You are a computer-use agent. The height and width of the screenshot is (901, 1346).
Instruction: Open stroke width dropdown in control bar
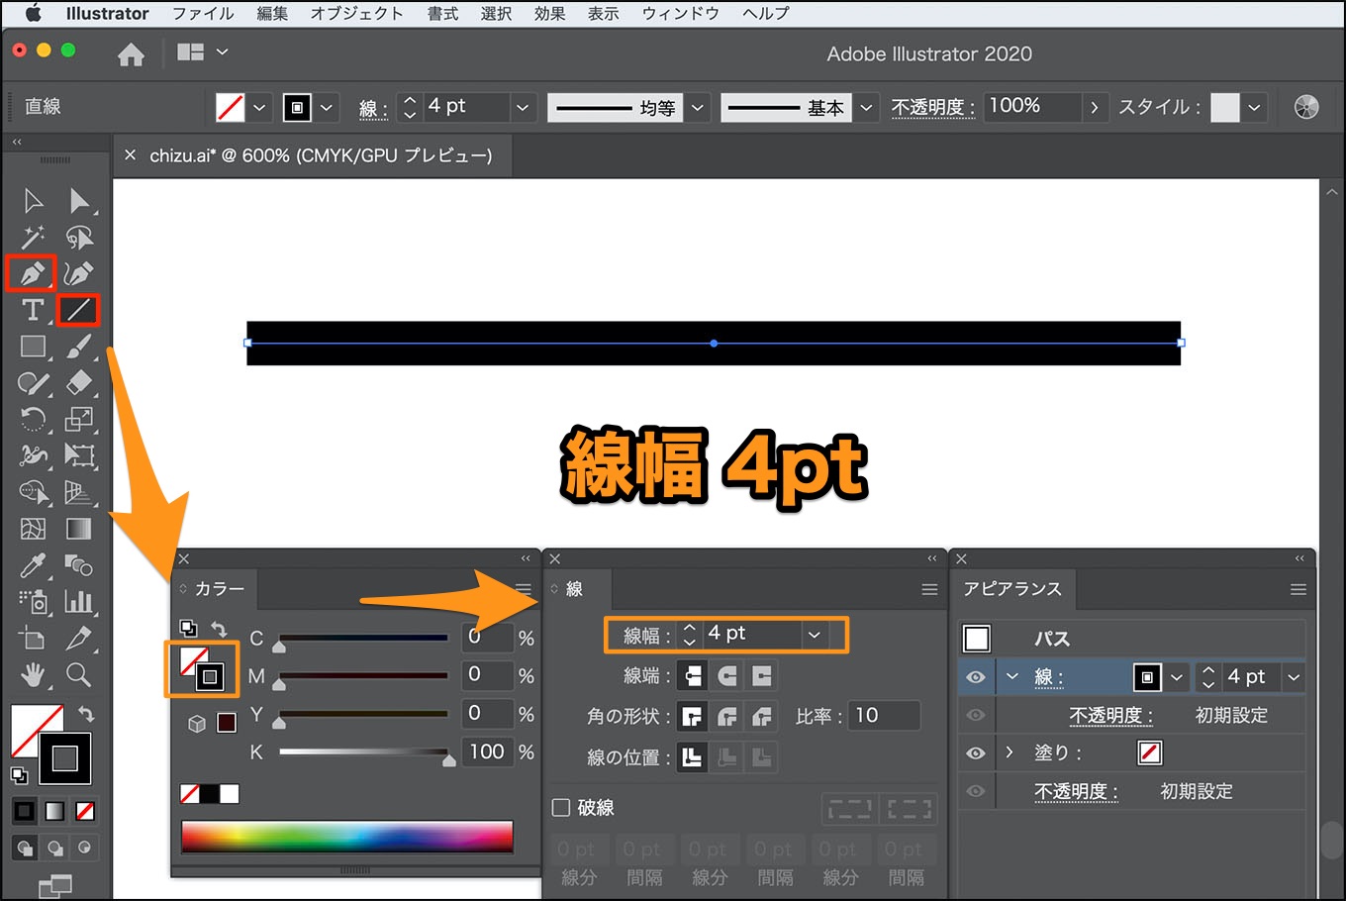click(x=523, y=107)
